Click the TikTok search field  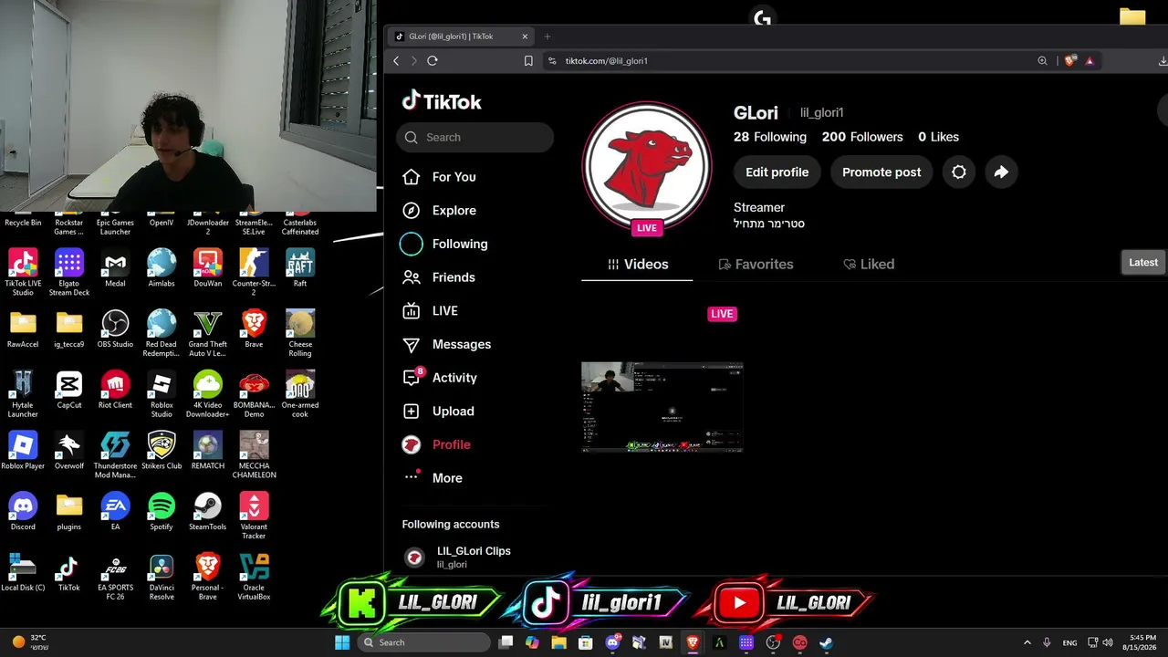[x=474, y=137]
